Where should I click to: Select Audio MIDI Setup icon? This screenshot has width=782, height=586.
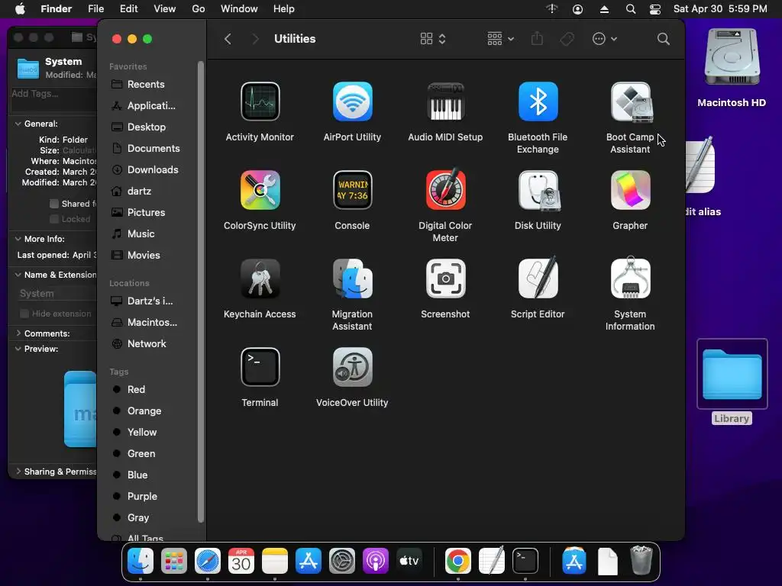[445, 101]
